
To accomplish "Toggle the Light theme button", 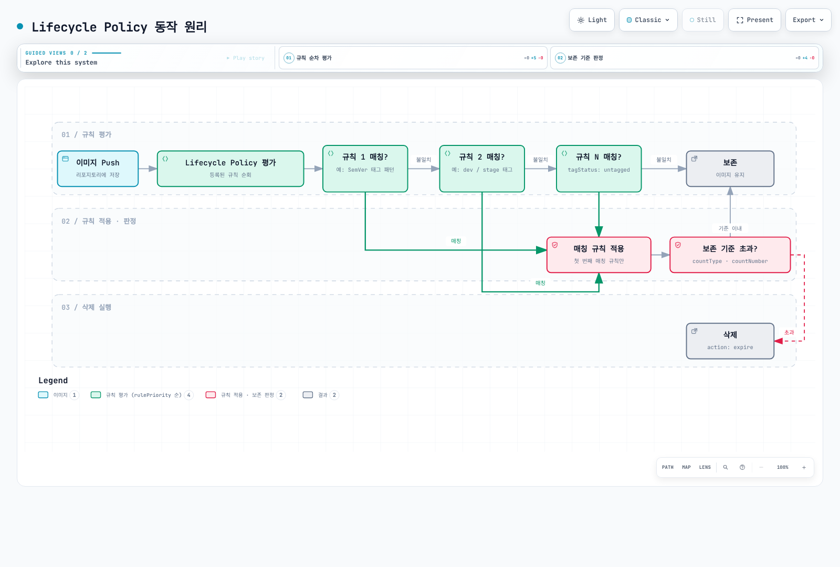I will click(x=592, y=20).
